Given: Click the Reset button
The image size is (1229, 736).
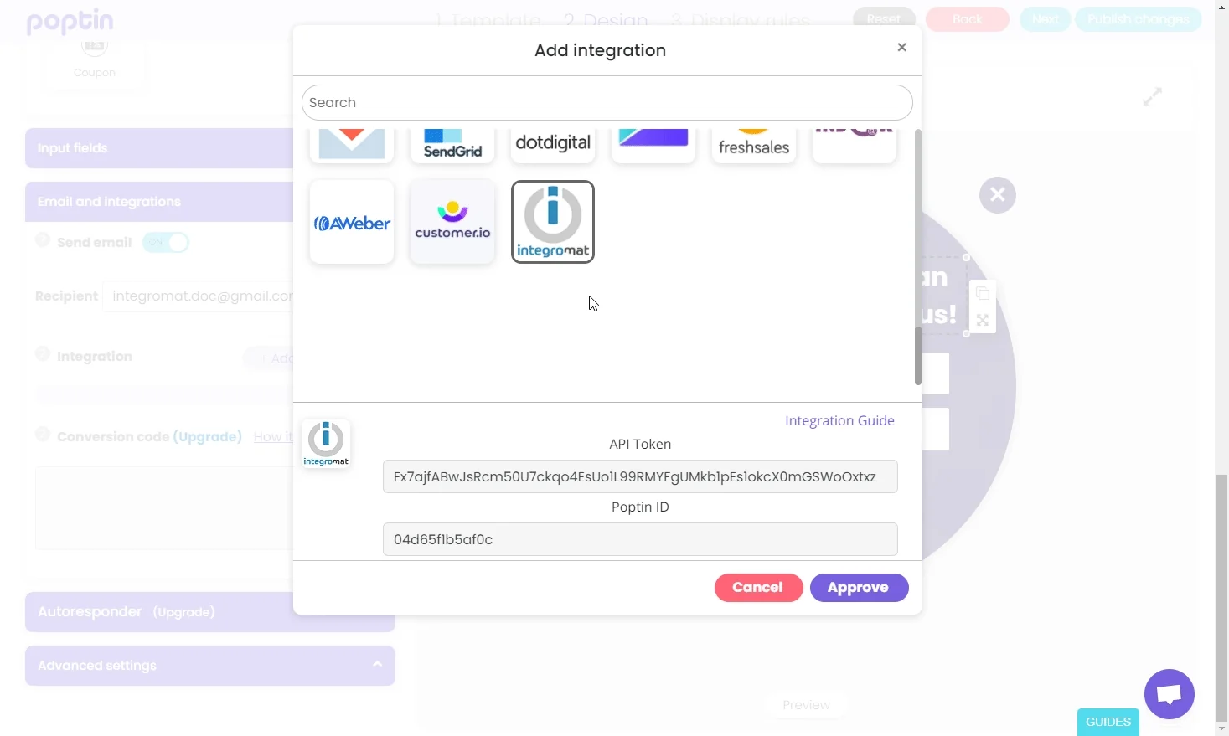Looking at the screenshot, I should pyautogui.click(x=884, y=19).
